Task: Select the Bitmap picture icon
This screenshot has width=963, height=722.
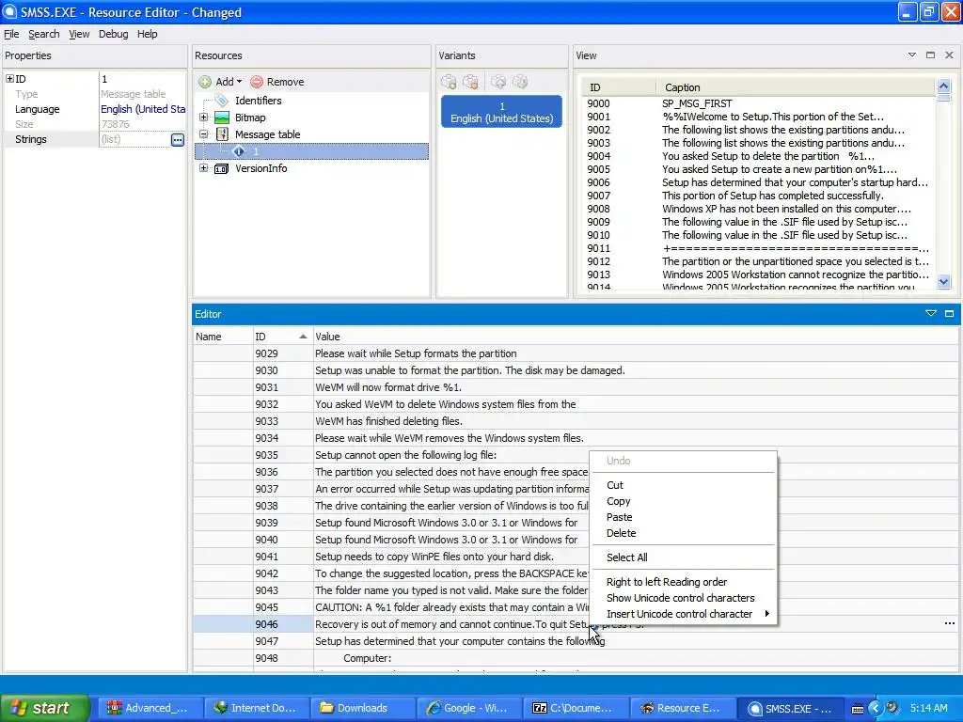Action: tap(222, 118)
